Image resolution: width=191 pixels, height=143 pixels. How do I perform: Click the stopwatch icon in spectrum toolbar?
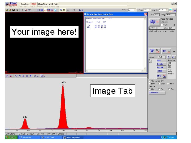pos(7,76)
